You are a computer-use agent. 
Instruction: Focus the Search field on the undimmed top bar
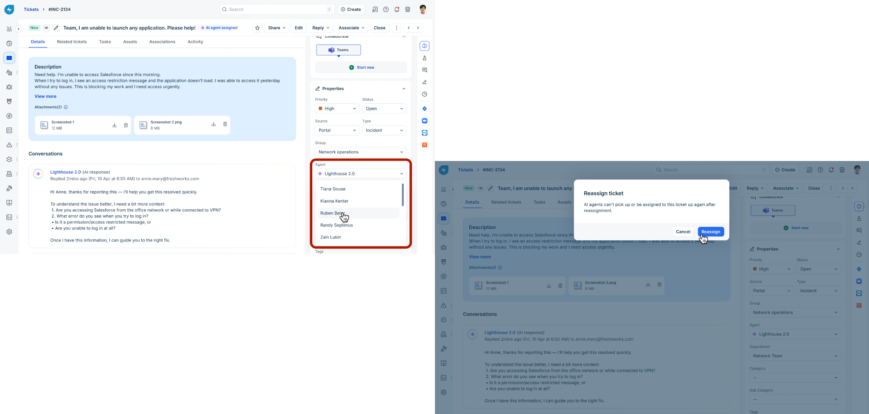(277, 9)
